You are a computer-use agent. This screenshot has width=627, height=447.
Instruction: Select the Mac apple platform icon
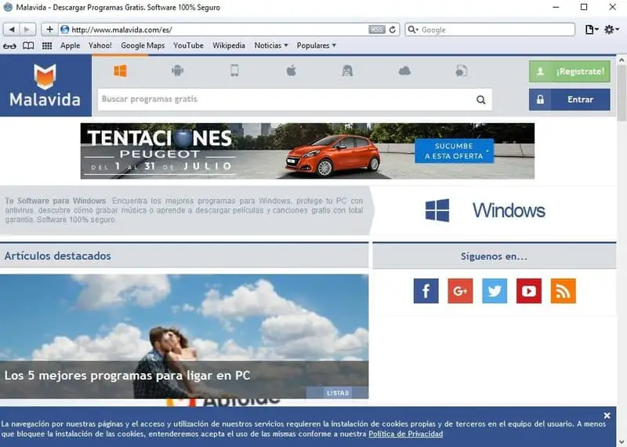(291, 71)
